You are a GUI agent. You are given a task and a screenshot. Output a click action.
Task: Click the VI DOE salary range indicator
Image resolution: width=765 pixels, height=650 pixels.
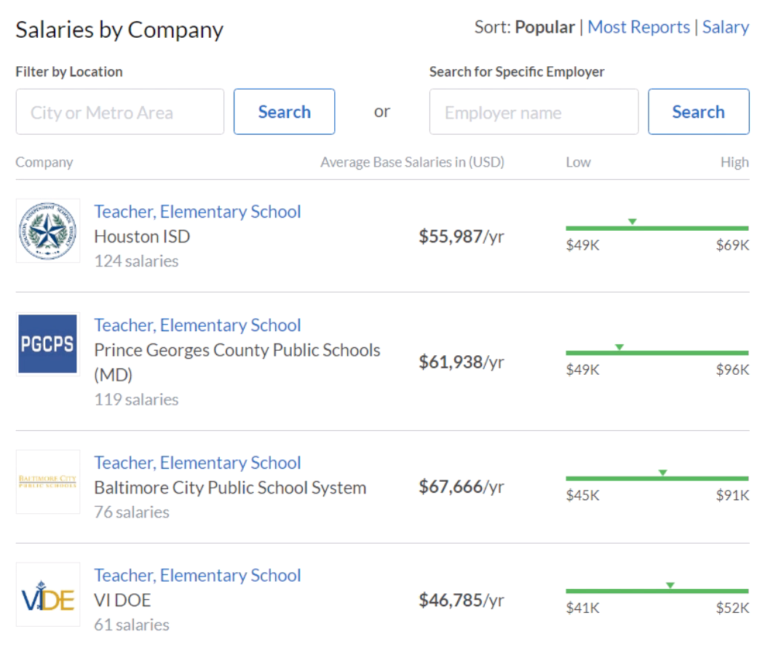pos(669,585)
